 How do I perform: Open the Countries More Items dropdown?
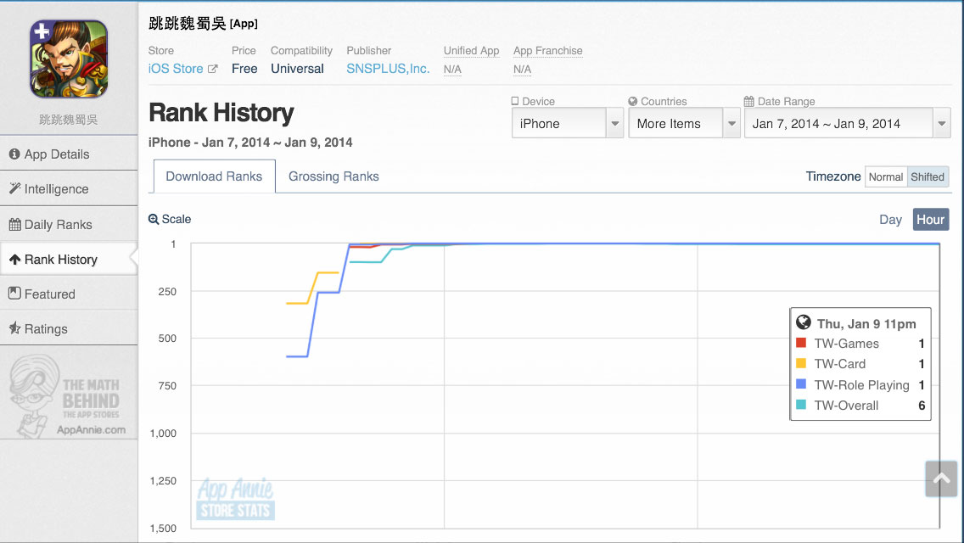click(684, 123)
